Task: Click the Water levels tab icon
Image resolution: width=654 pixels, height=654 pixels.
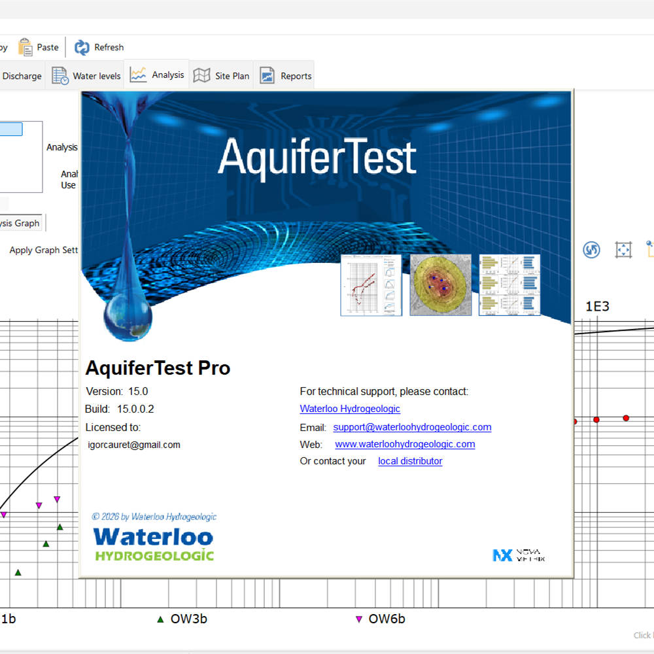Action: coord(61,75)
